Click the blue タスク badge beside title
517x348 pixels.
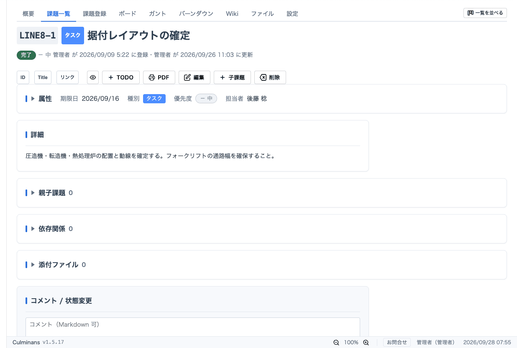point(73,36)
